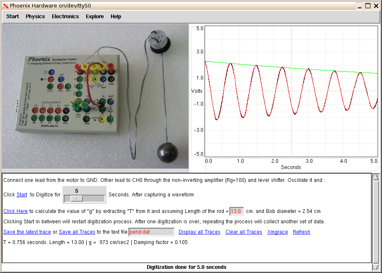Minimize the Phoenix Hardware window
The width and height of the screenshot is (382, 273).
359,6
